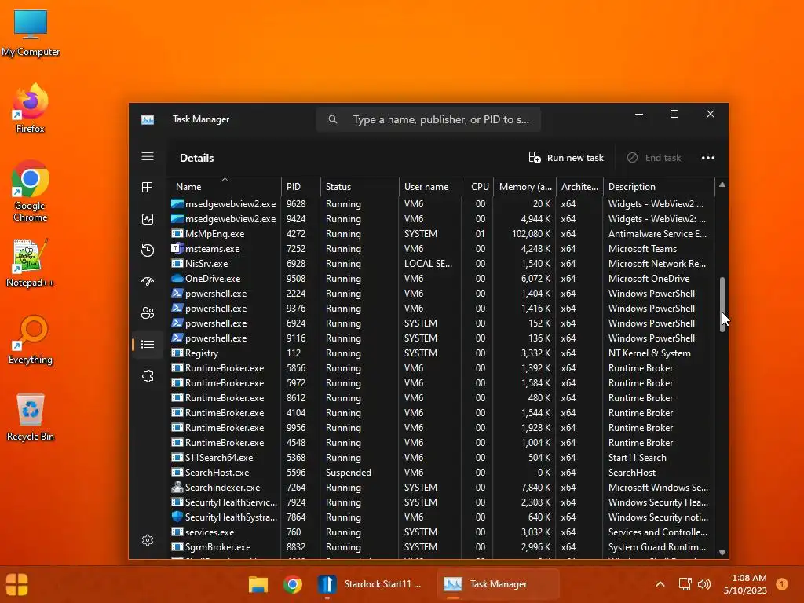Viewport: 804px width, 603px height.
Task: Open File Explorer from the taskbar
Action: pos(258,584)
